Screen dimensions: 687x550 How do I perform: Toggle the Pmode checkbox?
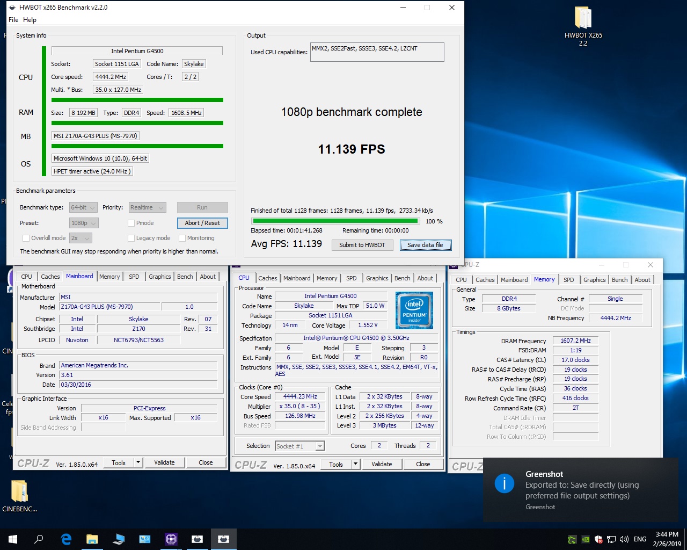click(131, 223)
